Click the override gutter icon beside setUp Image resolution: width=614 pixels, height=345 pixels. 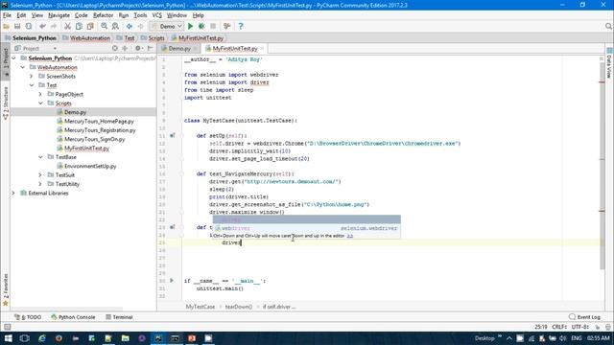pyautogui.click(x=173, y=136)
